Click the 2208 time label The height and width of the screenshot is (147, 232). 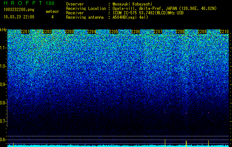coord(180,32)
